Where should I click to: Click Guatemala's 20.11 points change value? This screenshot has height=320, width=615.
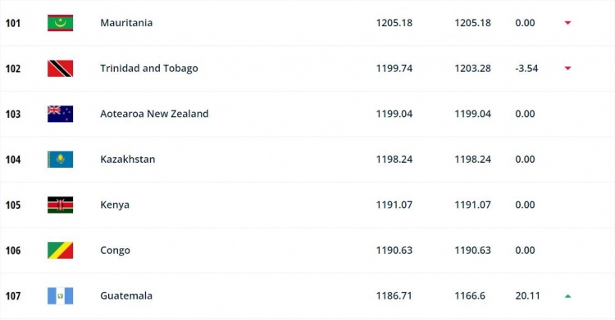click(527, 295)
